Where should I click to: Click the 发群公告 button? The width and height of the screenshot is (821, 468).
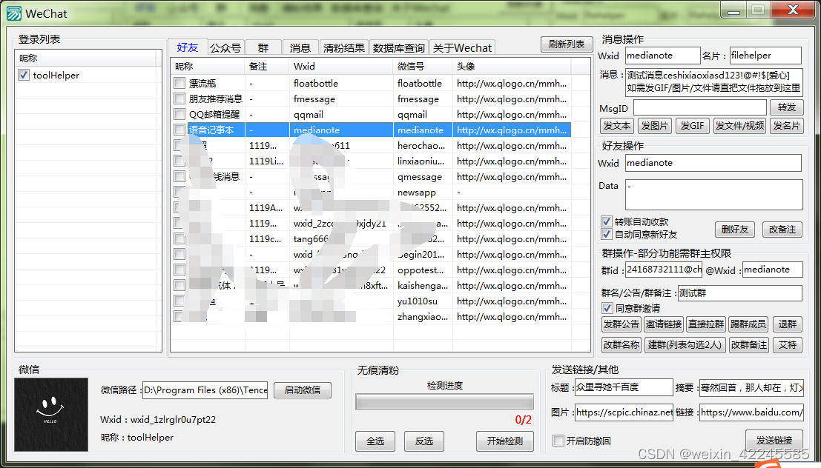pyautogui.click(x=621, y=324)
